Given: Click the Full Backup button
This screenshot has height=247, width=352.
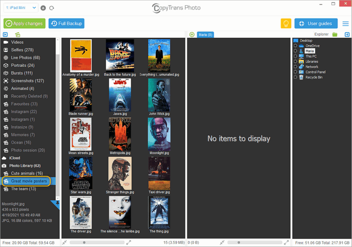Looking at the screenshot, I should coord(66,23).
